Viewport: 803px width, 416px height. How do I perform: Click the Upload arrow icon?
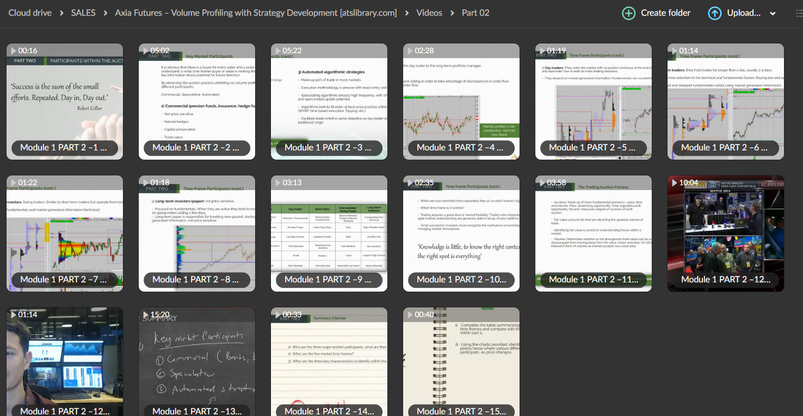(715, 13)
